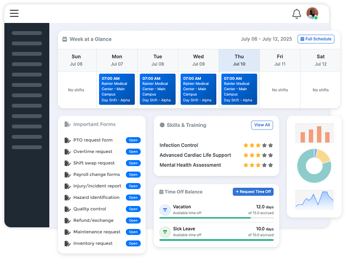Click Mental Health Assessment star rating

click(258, 165)
